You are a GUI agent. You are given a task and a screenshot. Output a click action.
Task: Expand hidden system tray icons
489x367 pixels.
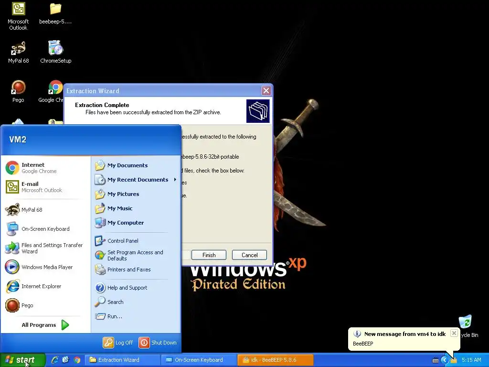click(x=445, y=360)
